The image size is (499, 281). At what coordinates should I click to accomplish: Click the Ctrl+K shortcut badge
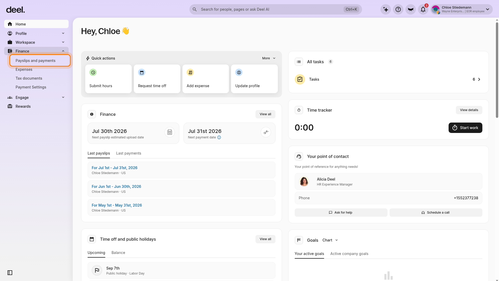(351, 9)
